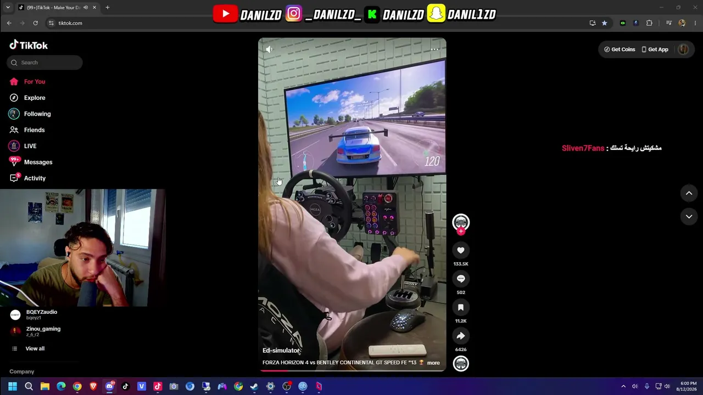Bookmark this page with the star
Screen dimensions: 703x395
pos(605,23)
